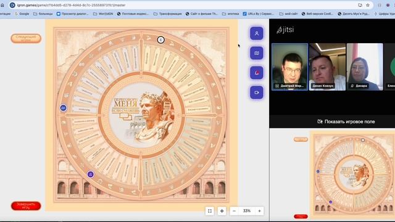Click the small red button in board preview

click(x=301, y=216)
